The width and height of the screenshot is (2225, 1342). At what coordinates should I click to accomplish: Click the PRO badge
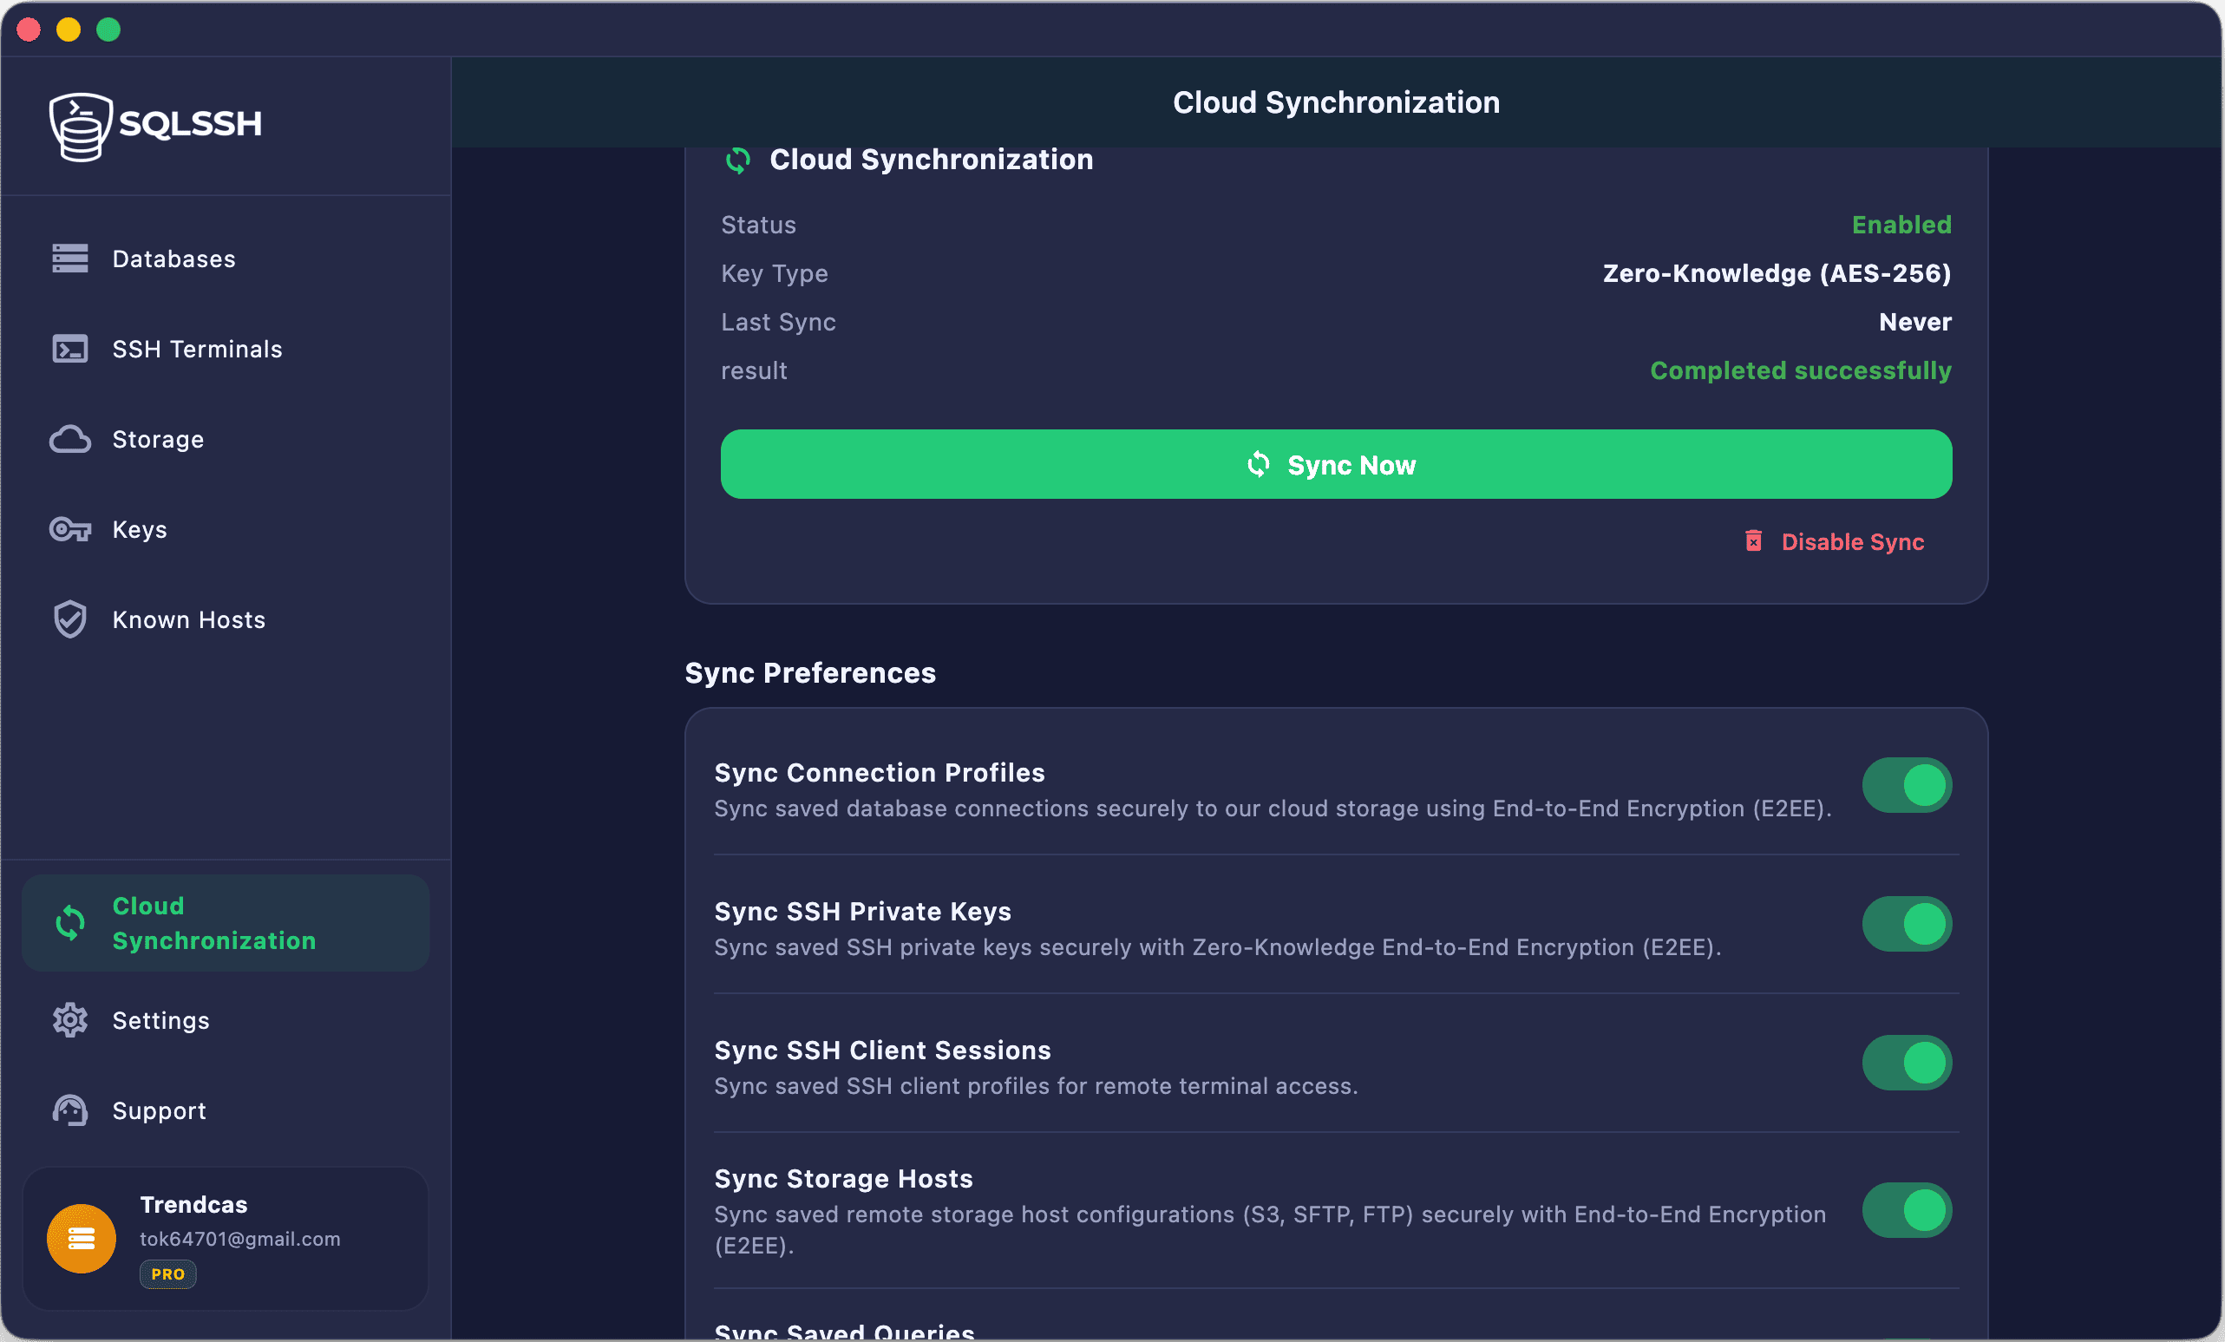point(168,1274)
